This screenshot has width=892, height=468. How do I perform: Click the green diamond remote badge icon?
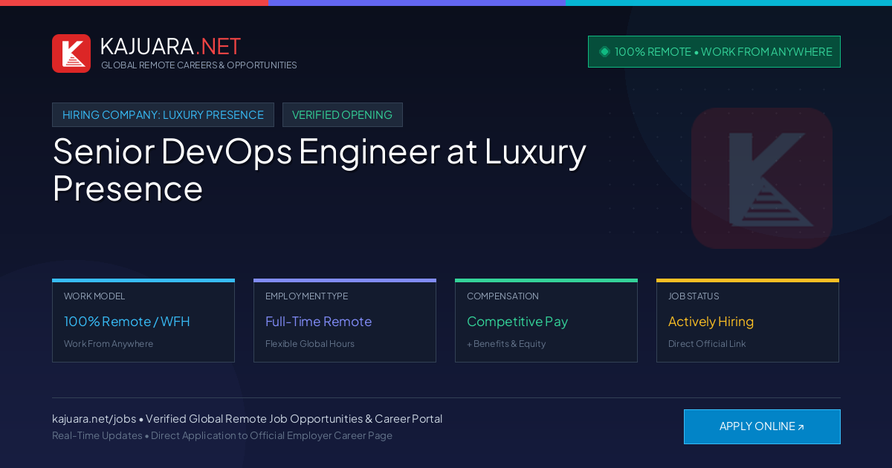point(604,51)
